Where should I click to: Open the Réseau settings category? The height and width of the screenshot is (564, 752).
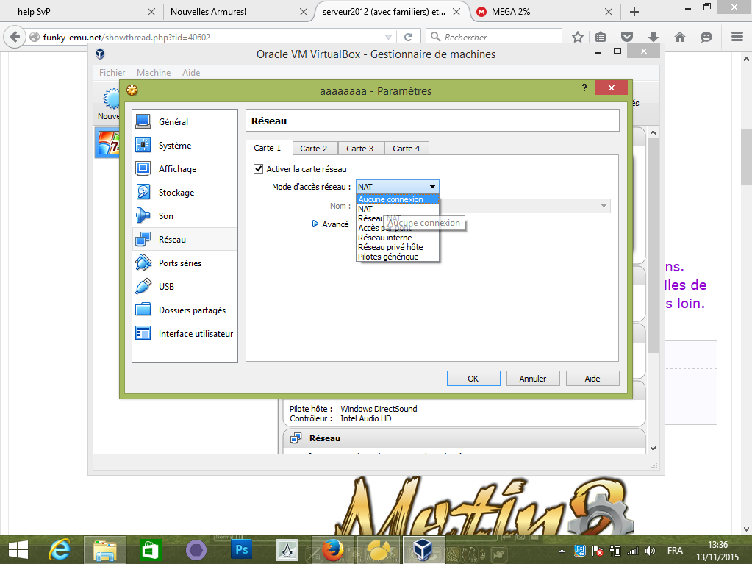point(185,239)
